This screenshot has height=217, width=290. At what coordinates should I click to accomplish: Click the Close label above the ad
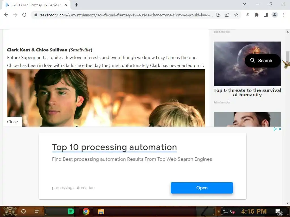point(12,121)
